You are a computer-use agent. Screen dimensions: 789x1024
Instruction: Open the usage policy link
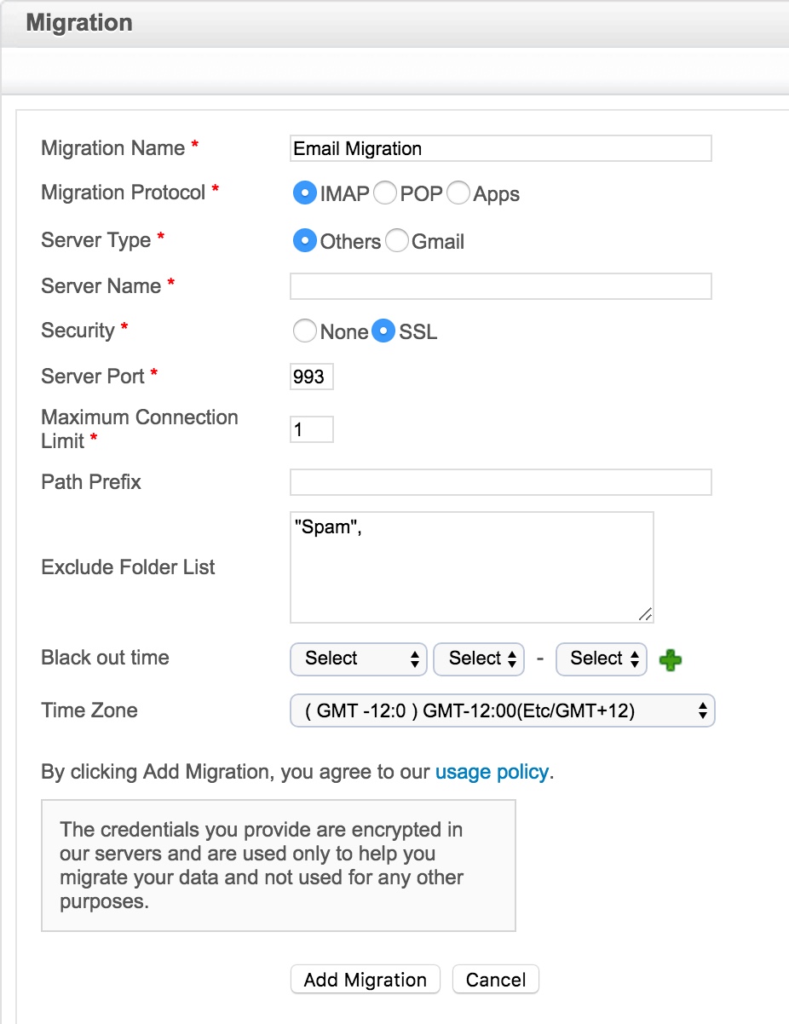pos(492,772)
